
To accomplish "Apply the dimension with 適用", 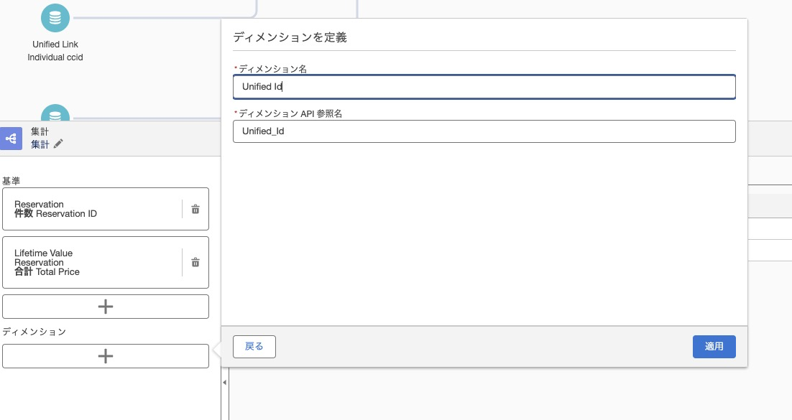I will [x=714, y=346].
